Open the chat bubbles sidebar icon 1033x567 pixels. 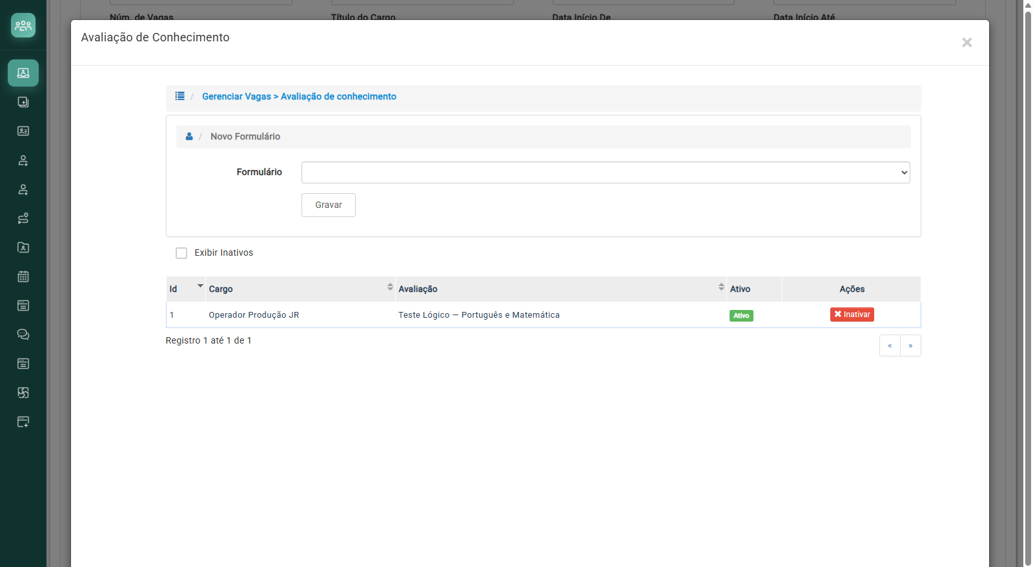click(23, 335)
